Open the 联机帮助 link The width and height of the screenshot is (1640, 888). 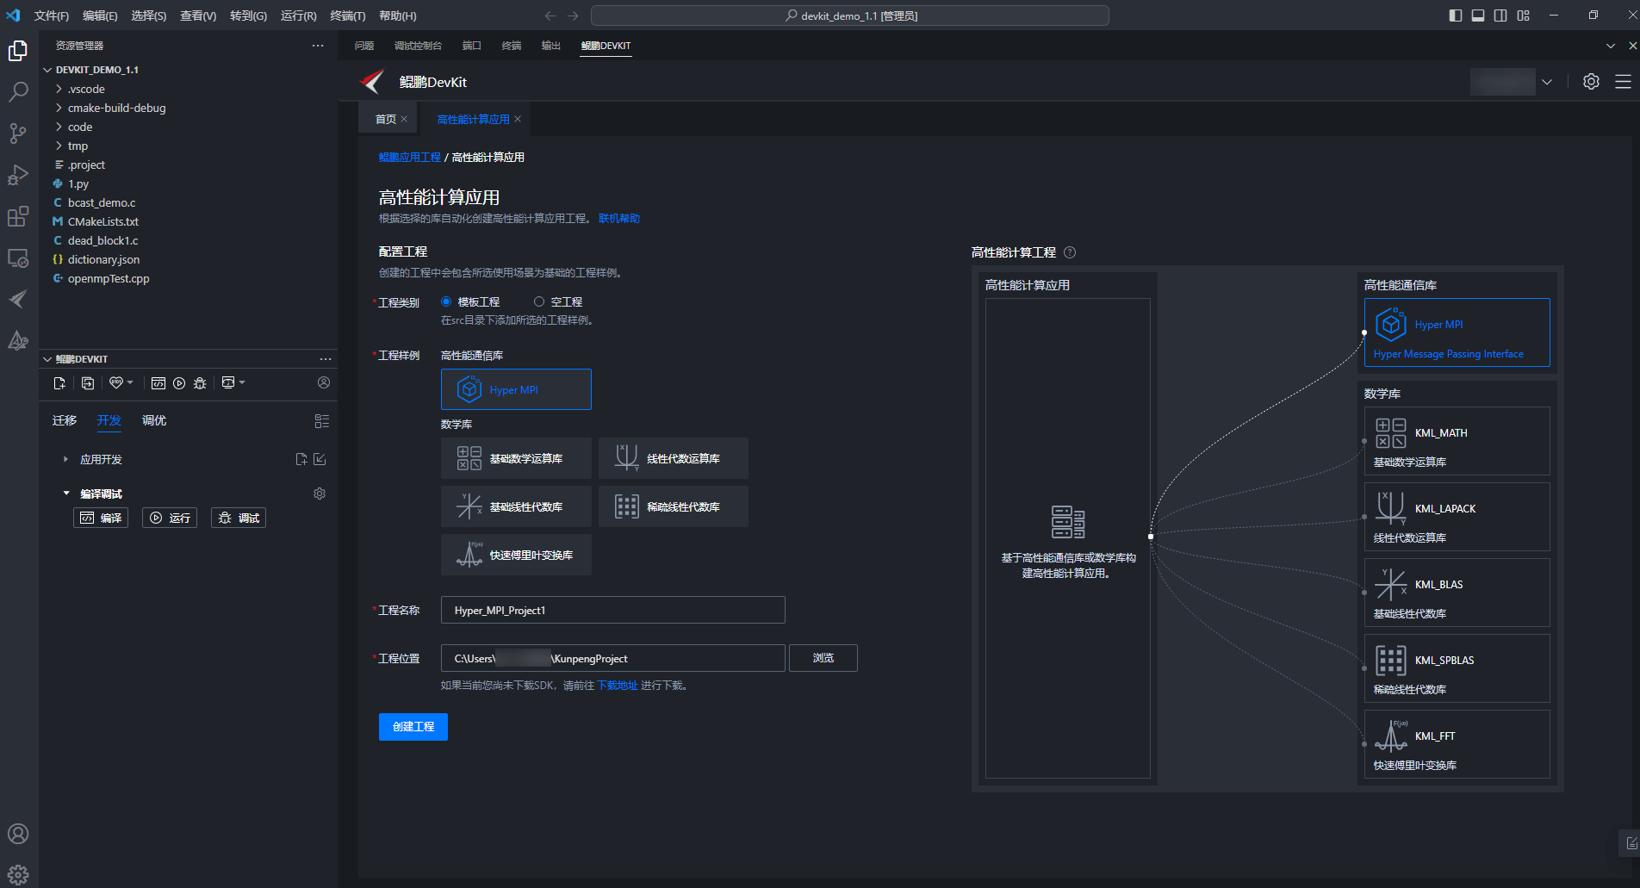619,219
